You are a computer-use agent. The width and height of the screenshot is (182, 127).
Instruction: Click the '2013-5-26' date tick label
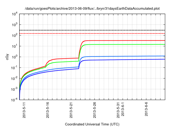[x=94, y=110]
